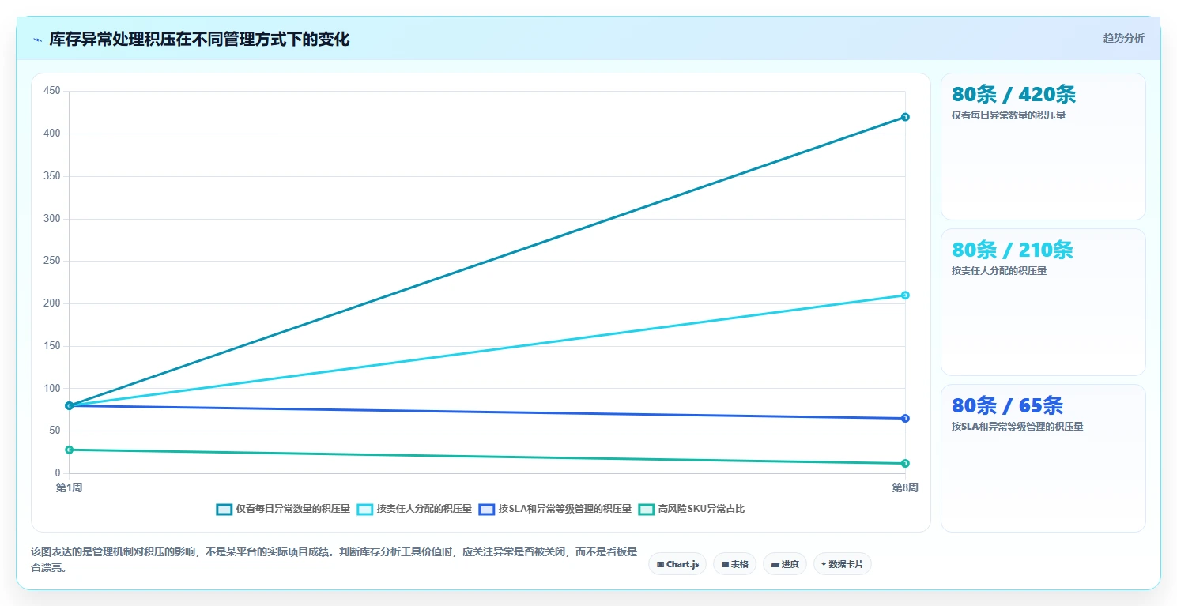
Task: Toggle the 按责任人分配的积压量 legend item
Action: tap(414, 509)
